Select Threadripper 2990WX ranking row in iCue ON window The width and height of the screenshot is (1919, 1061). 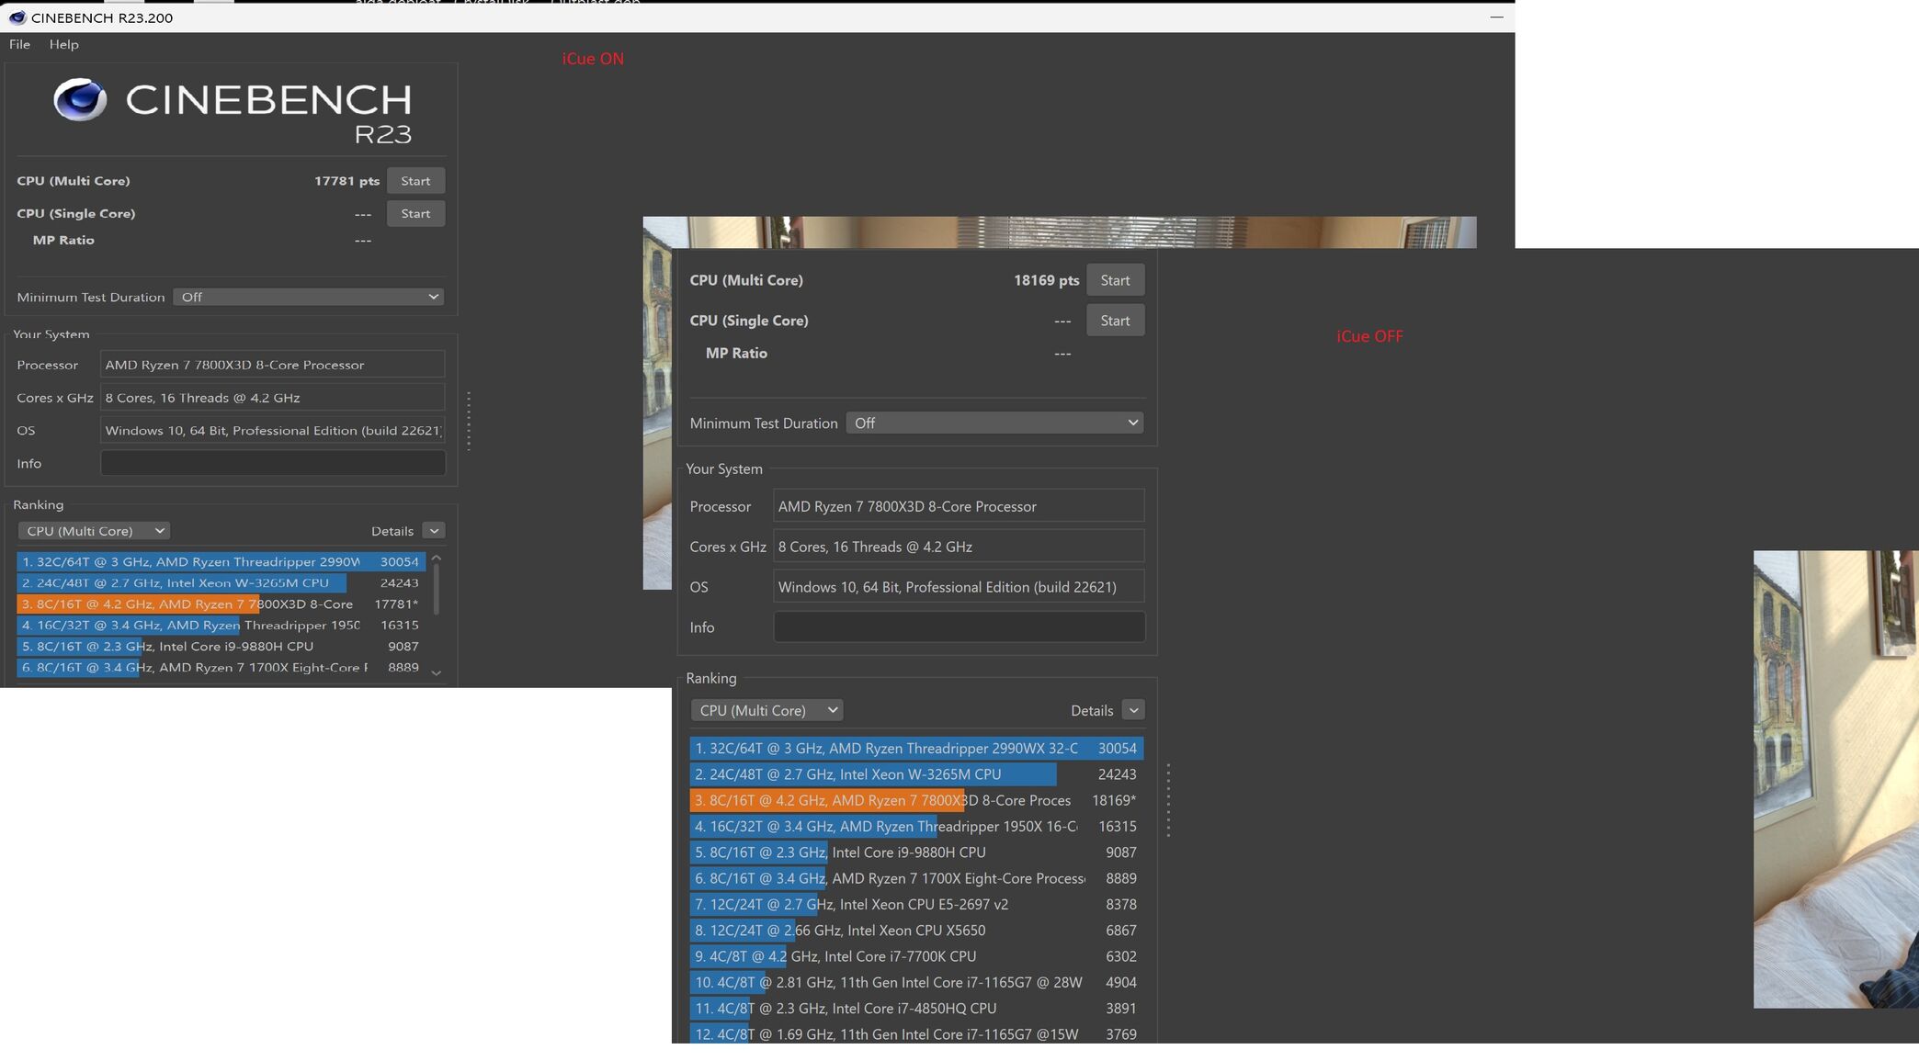pos(221,561)
